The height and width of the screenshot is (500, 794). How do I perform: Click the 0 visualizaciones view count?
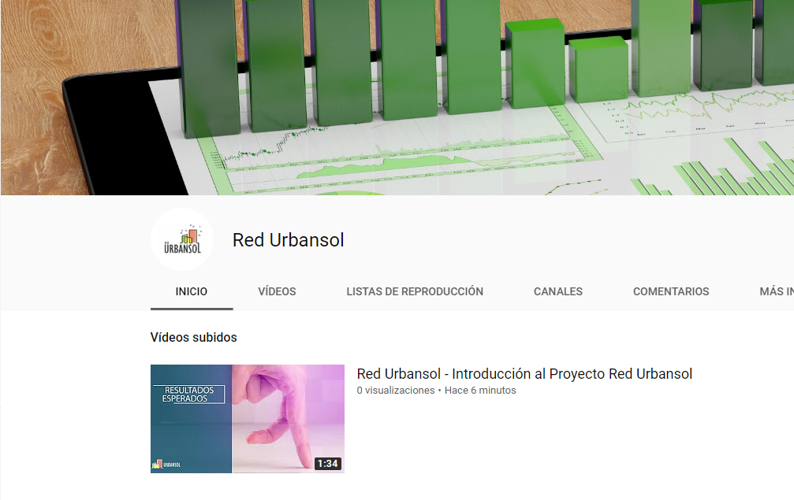tap(395, 391)
